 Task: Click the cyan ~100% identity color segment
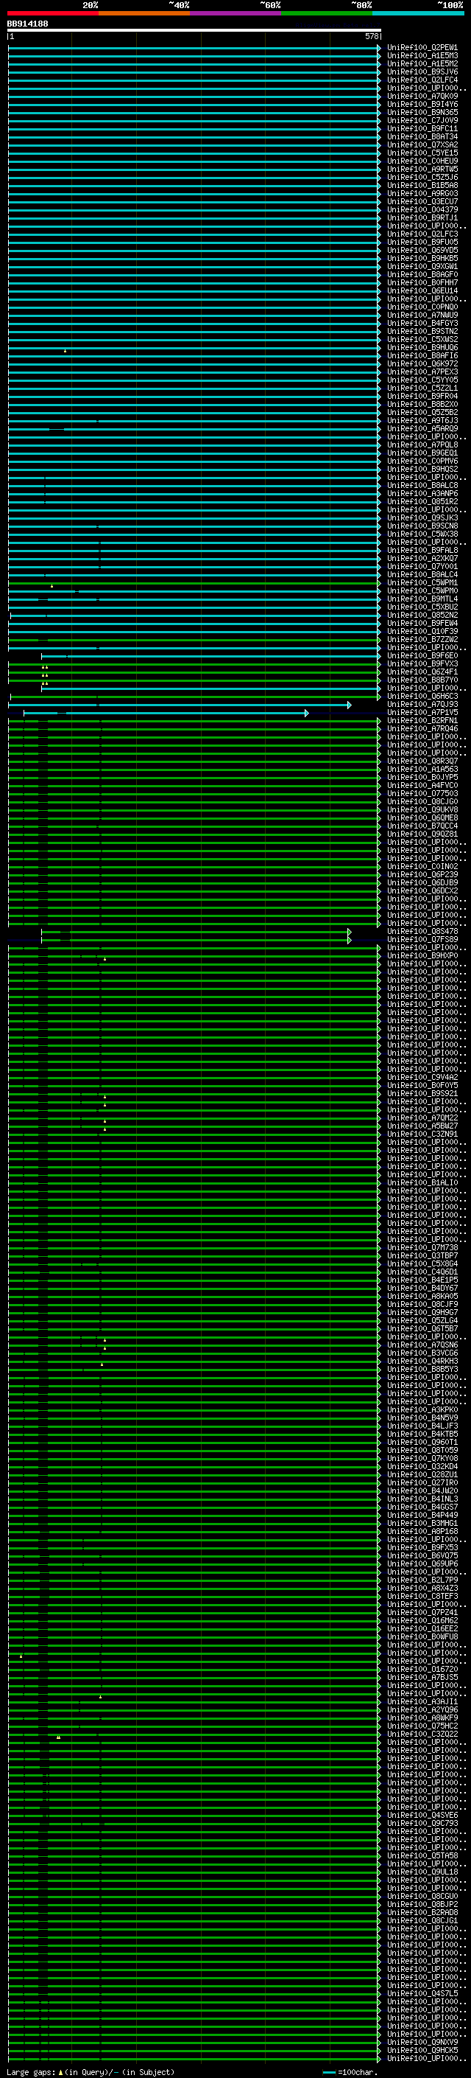coord(419,13)
